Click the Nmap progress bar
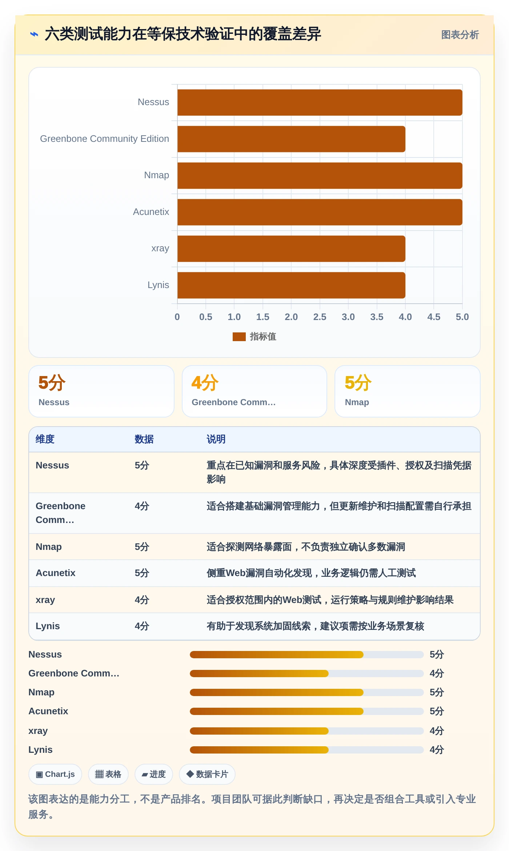 pos(306,692)
